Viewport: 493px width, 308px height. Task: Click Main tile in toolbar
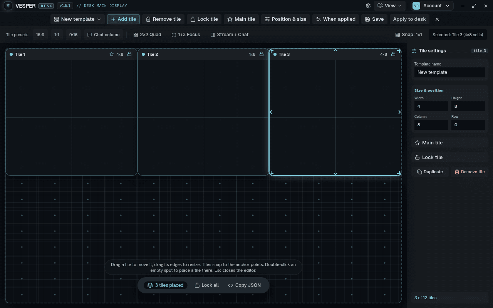(241, 19)
